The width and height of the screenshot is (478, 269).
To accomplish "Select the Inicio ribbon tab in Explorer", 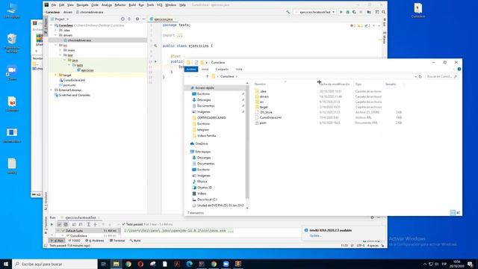I will pyautogui.click(x=205, y=69).
